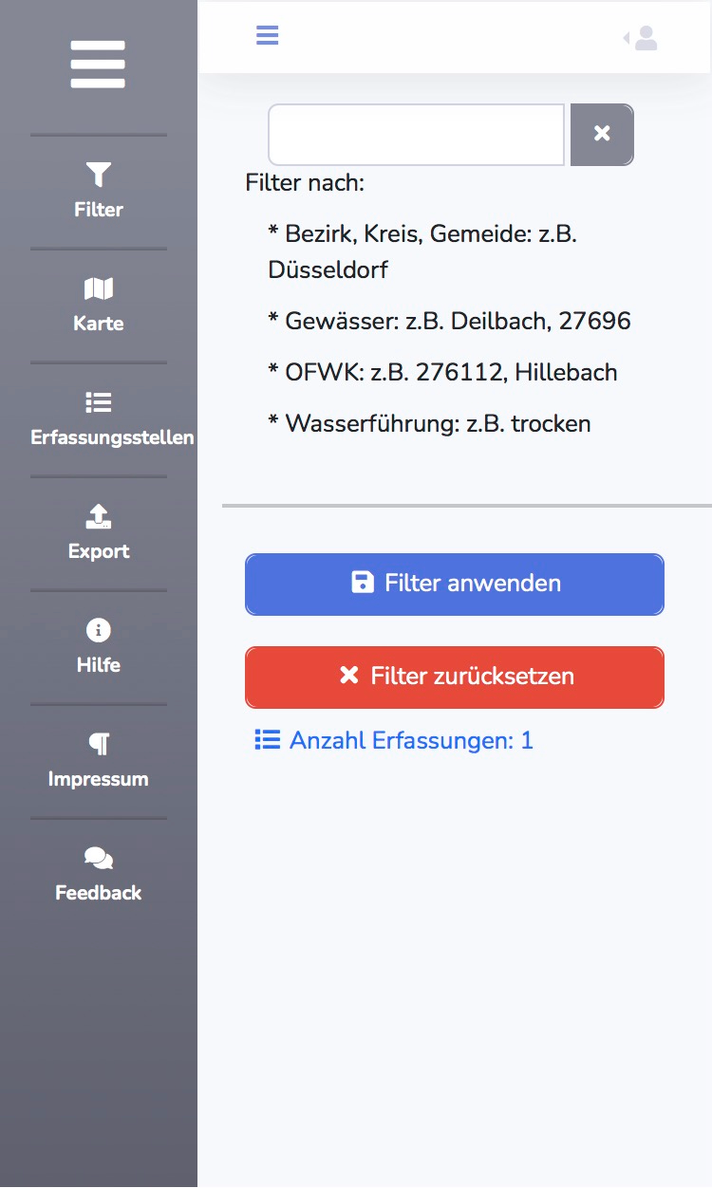The image size is (712, 1188).
Task: Click the Gewässer example hint line
Action: click(450, 321)
